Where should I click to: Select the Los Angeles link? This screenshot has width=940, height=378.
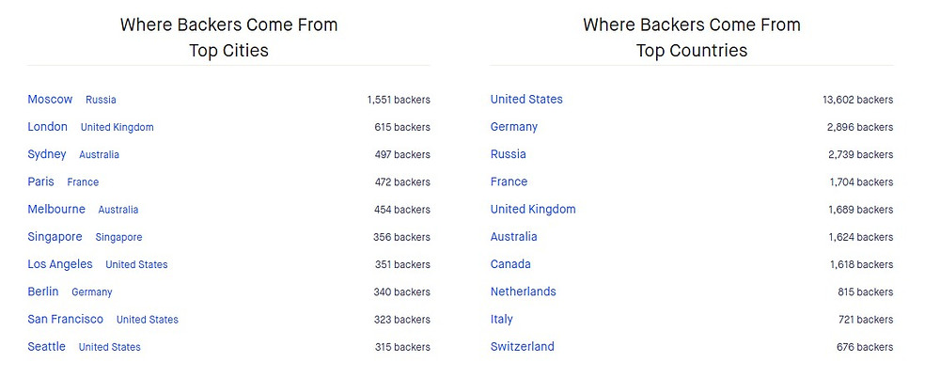point(60,264)
